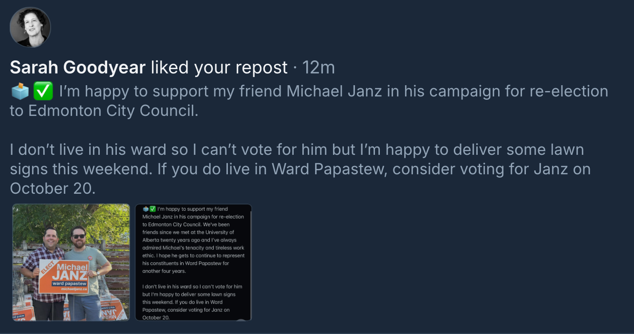
Task: Click the "liked your repost" notification text
Action: pyautogui.click(x=219, y=68)
